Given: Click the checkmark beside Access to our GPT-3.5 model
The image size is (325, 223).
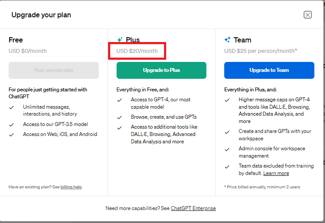Looking at the screenshot, I should tap(11, 125).
